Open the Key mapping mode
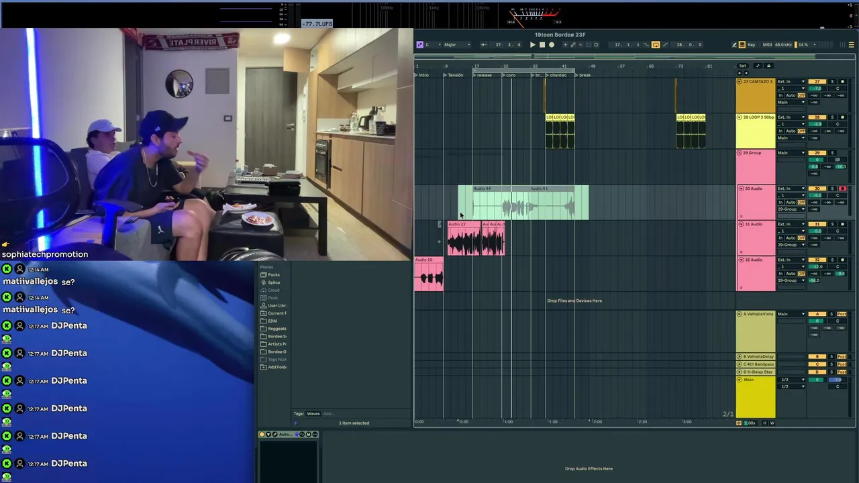 coord(752,45)
